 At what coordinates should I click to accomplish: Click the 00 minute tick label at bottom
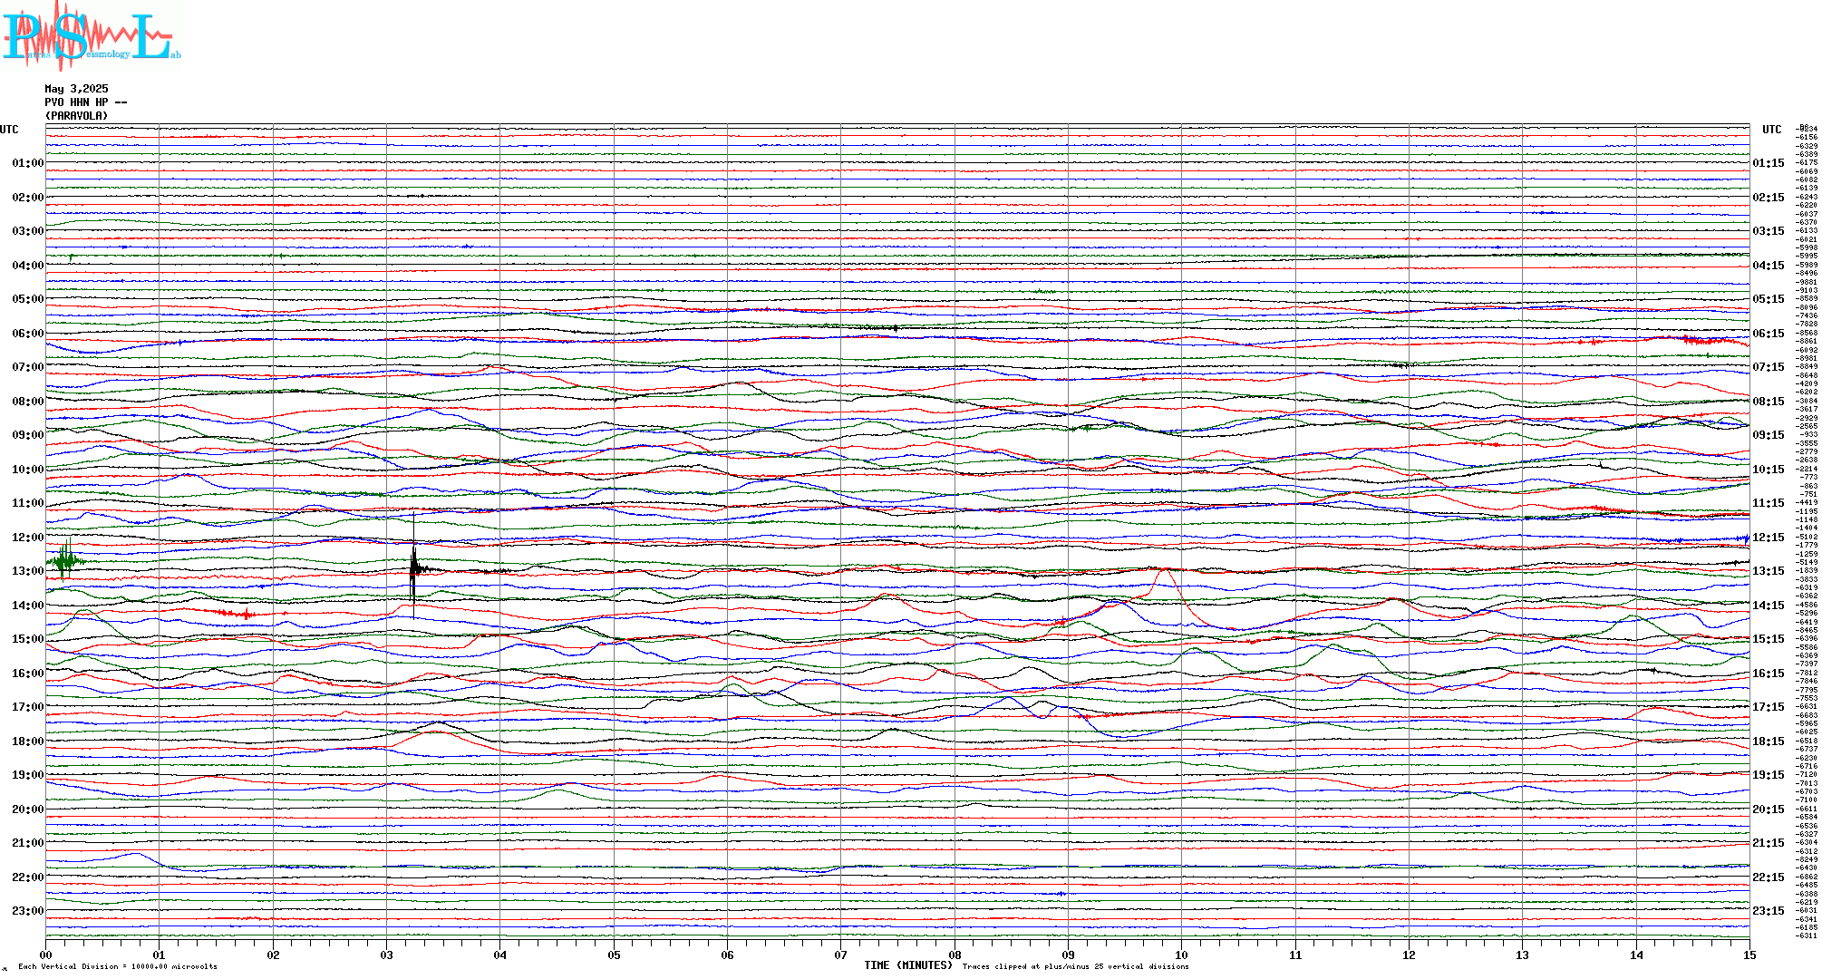point(46,955)
